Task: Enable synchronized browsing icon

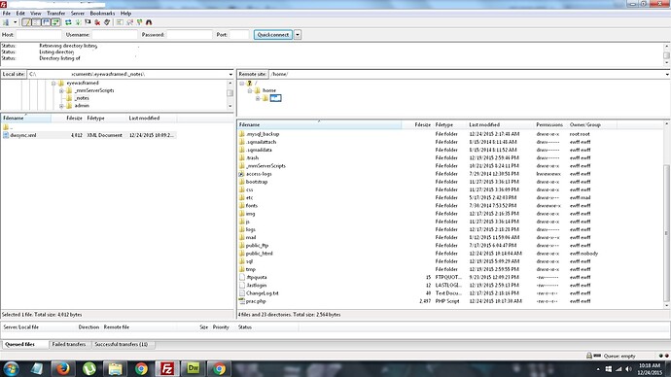Action: click(x=139, y=22)
